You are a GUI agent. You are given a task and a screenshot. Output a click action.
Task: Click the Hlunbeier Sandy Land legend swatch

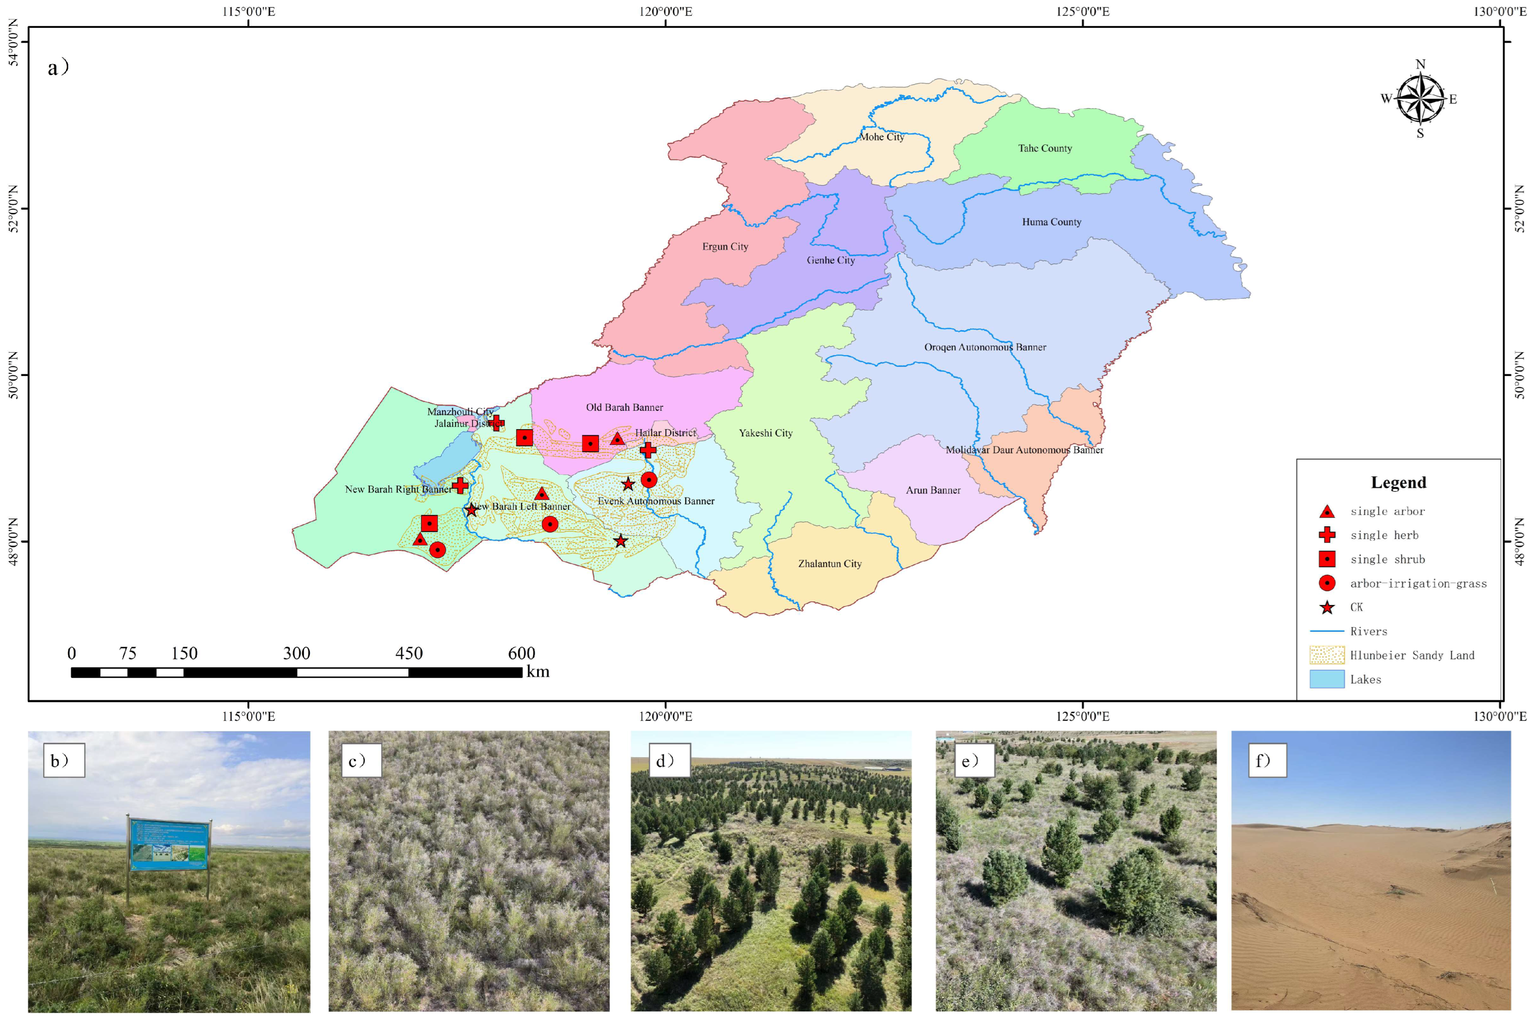[1327, 655]
